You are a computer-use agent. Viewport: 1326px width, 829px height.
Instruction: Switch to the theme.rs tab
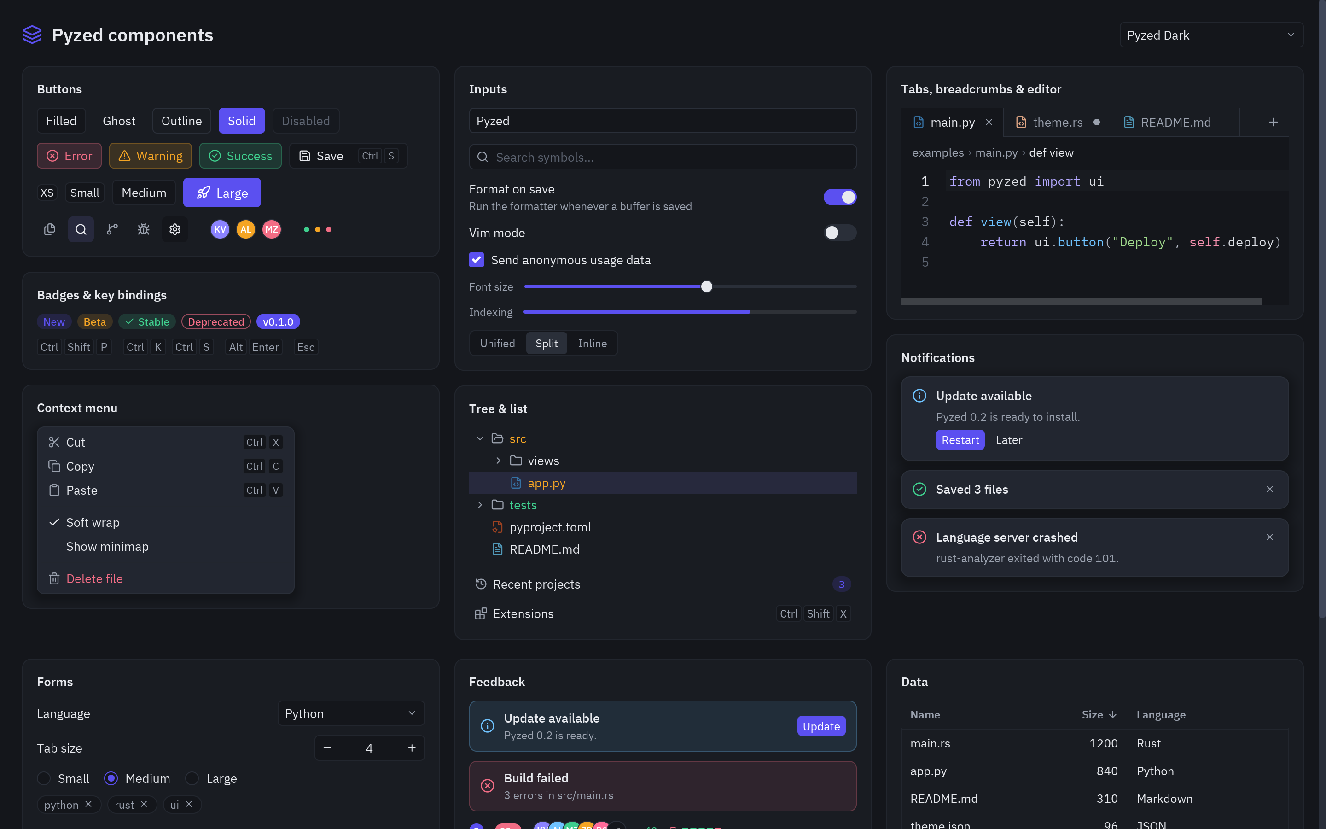(x=1058, y=122)
